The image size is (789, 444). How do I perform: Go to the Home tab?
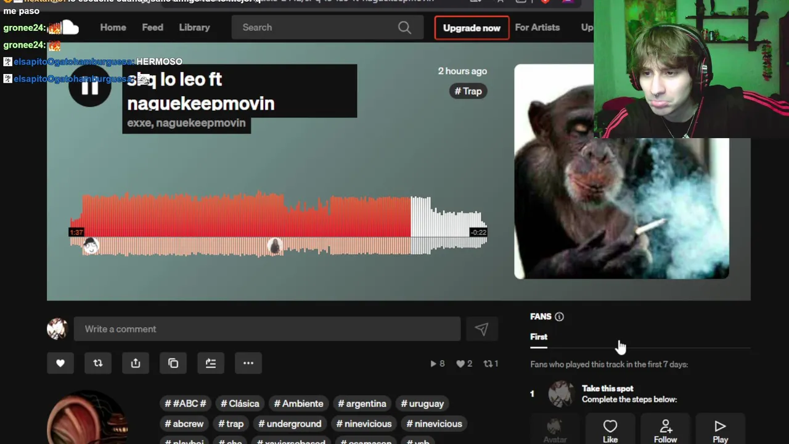point(113,27)
